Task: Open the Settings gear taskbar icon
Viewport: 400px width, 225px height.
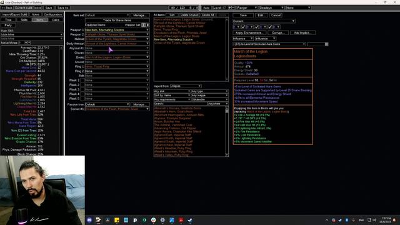Action: 162,220
